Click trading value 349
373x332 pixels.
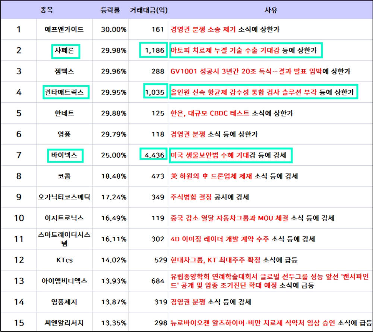click(158, 197)
